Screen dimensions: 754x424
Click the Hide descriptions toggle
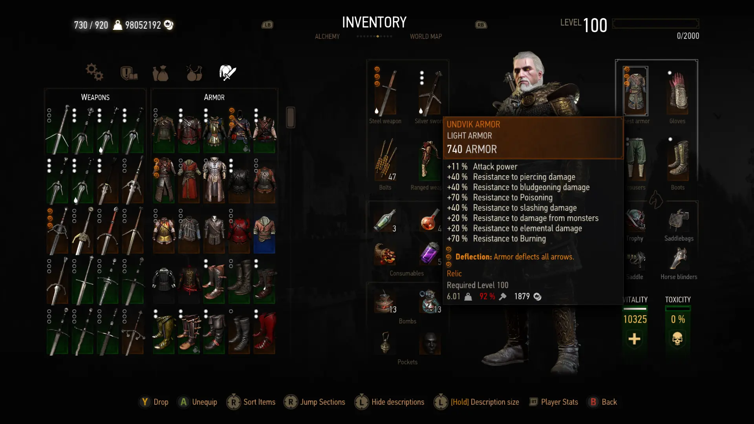click(x=389, y=402)
